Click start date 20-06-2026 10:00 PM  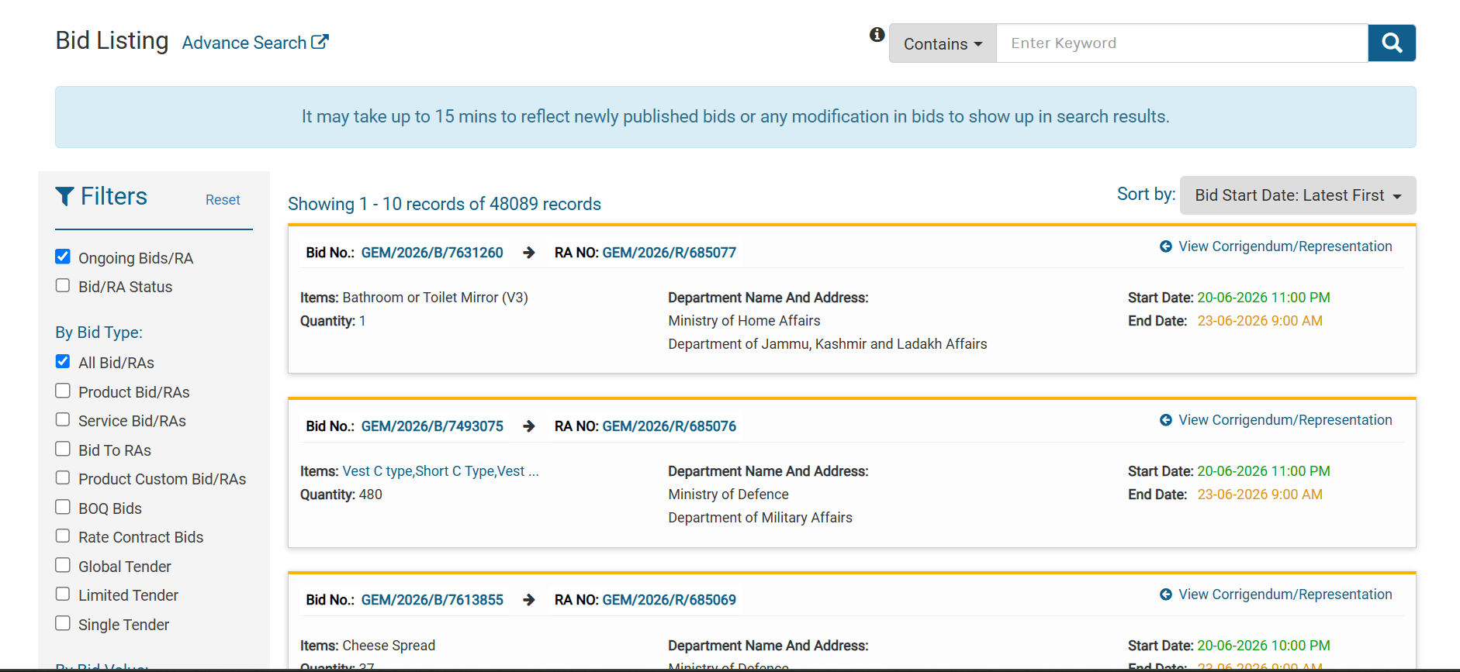click(1264, 646)
